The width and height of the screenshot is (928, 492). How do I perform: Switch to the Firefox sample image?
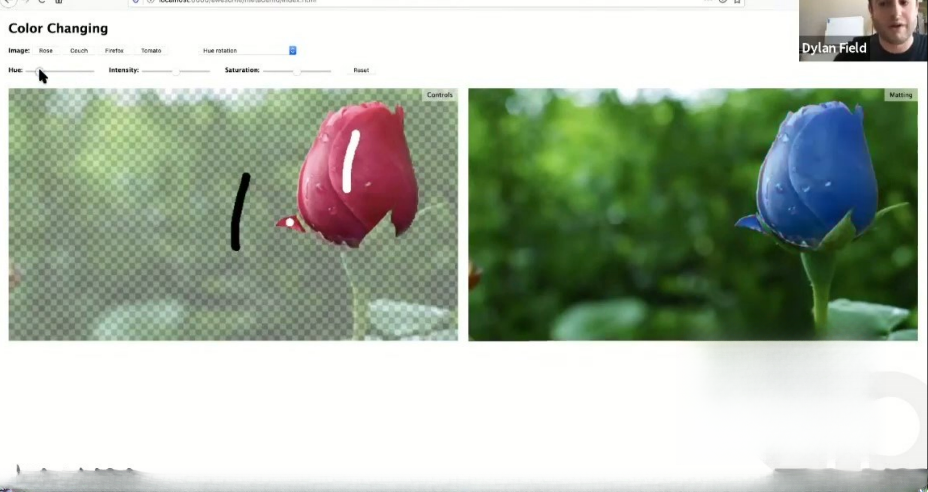click(x=114, y=51)
